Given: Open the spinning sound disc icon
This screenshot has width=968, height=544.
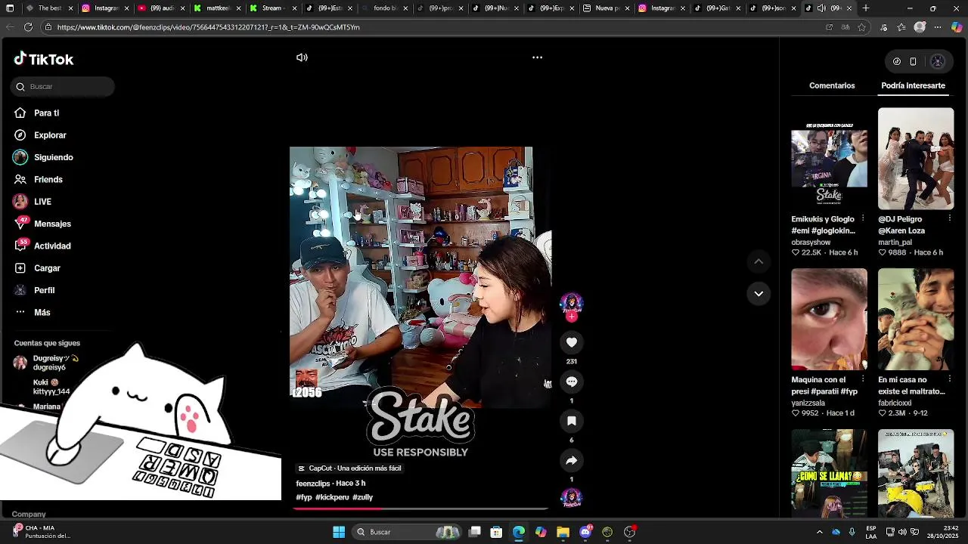Looking at the screenshot, I should pos(572,498).
